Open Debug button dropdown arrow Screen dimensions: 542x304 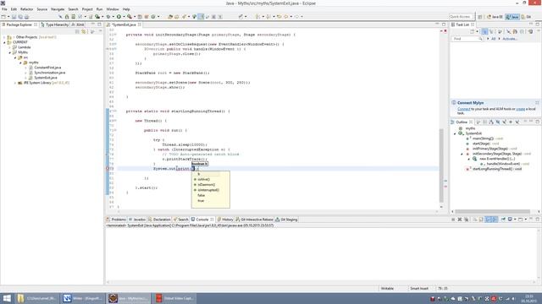click(113, 17)
